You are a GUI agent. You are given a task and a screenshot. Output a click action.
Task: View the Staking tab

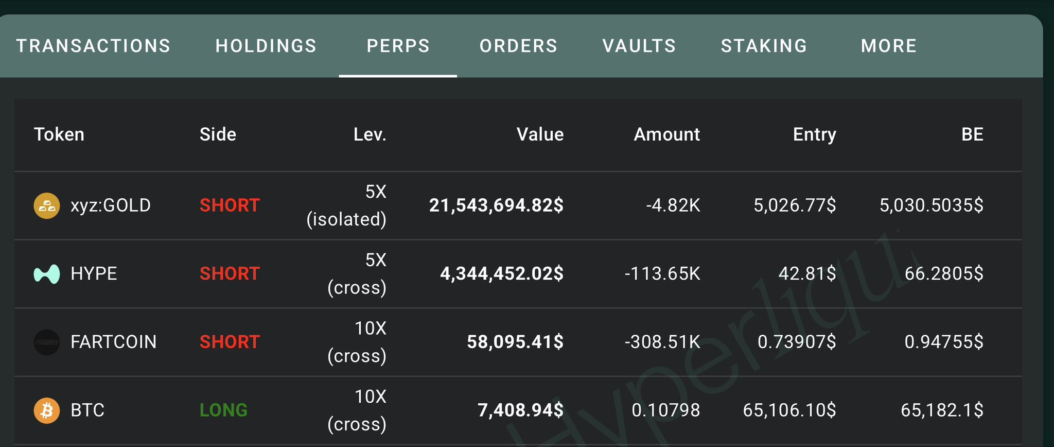pyautogui.click(x=764, y=46)
